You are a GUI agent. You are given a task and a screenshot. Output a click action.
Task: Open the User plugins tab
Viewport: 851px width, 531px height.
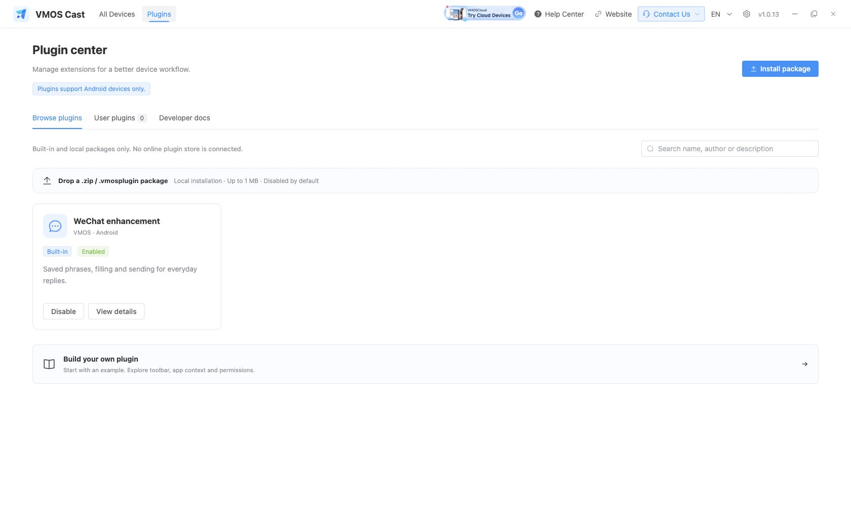pos(120,118)
